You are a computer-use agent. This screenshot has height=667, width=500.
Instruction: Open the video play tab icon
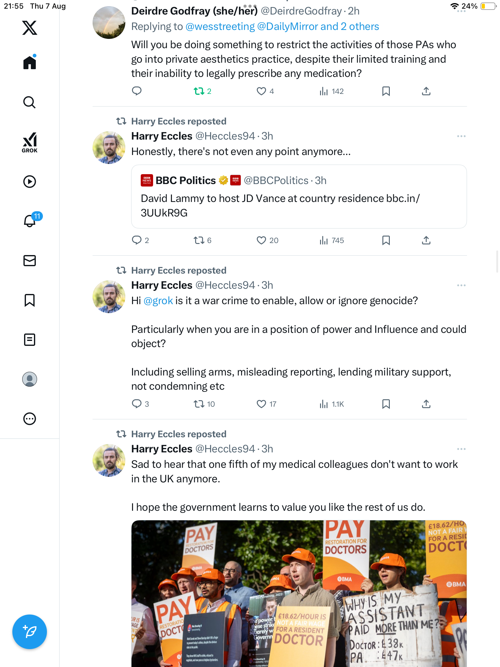click(30, 182)
